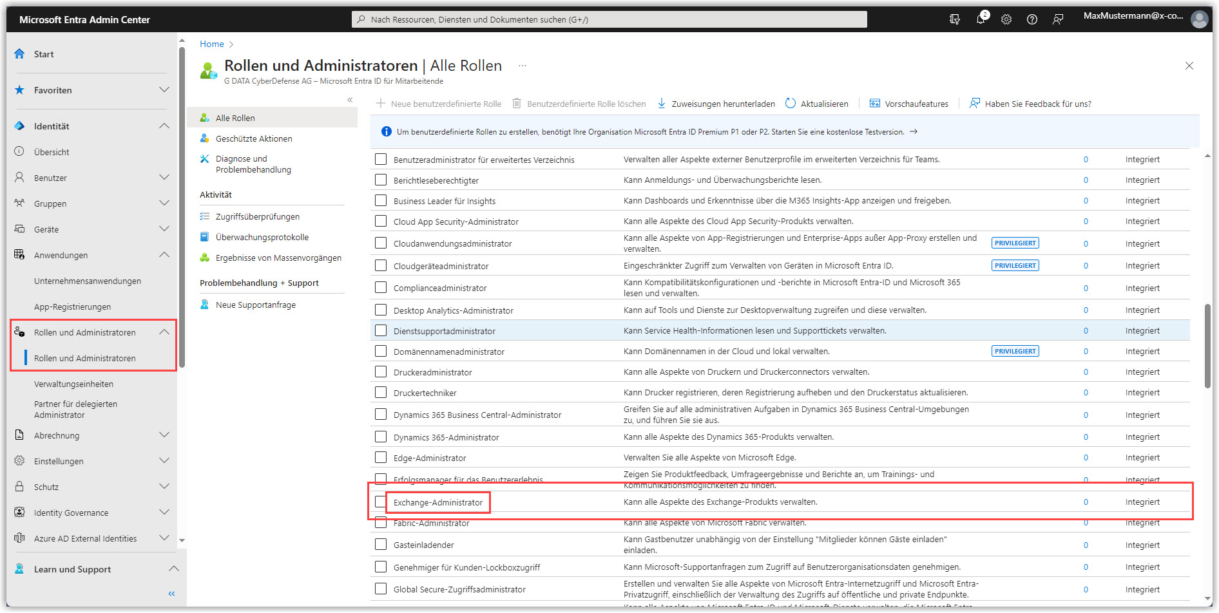Click the Azure AD External Identities icon
Viewport: 1219px width, 613px height.
pos(19,538)
